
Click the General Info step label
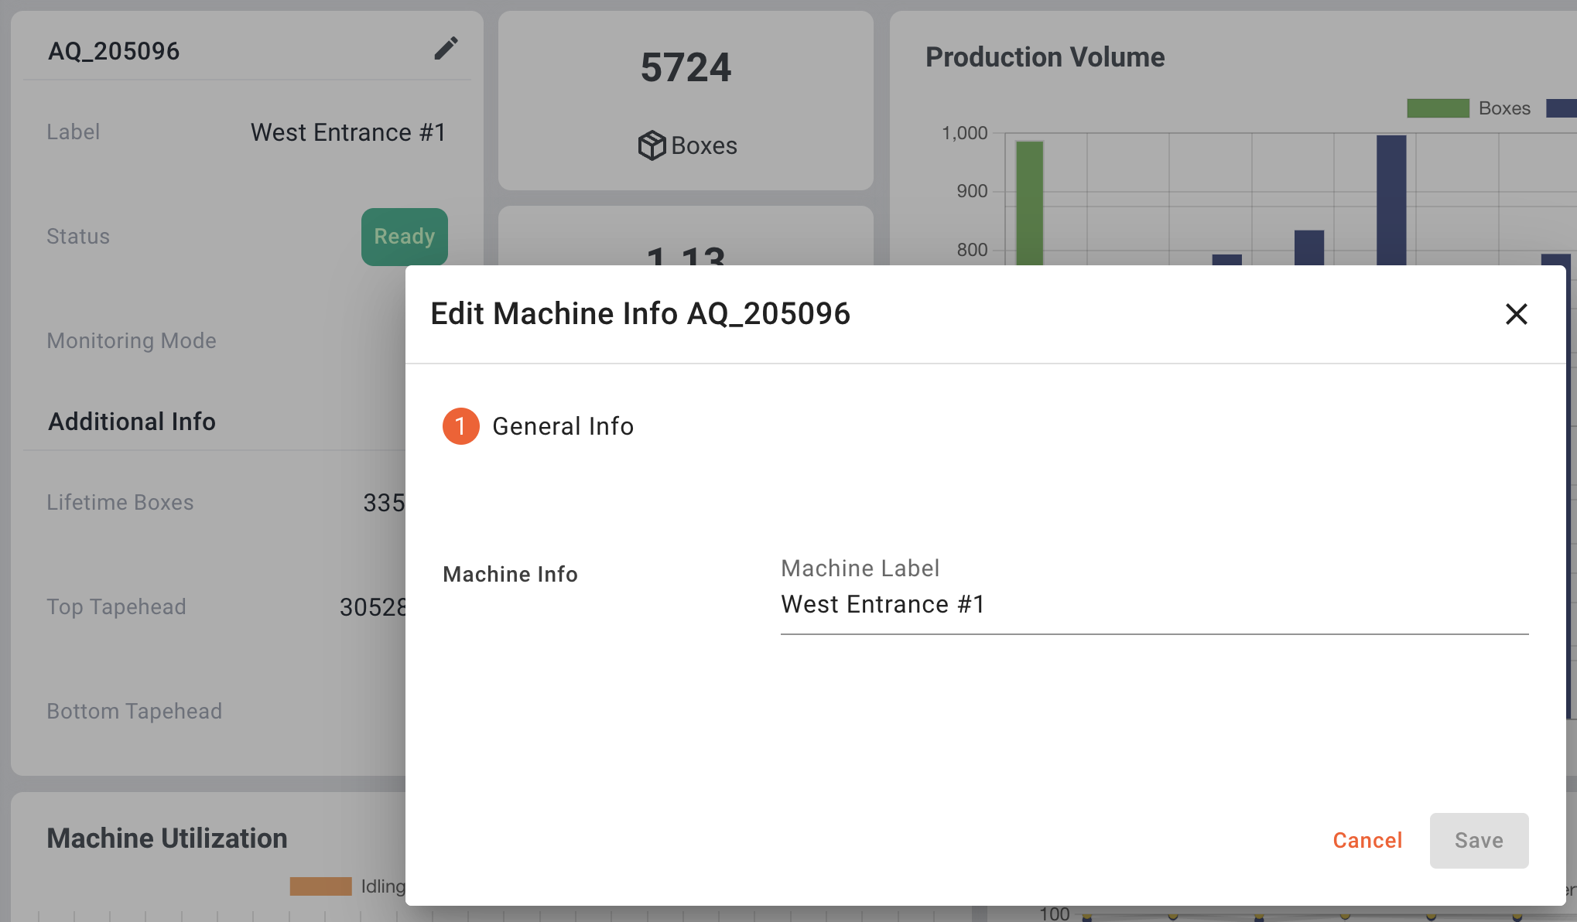[563, 426]
